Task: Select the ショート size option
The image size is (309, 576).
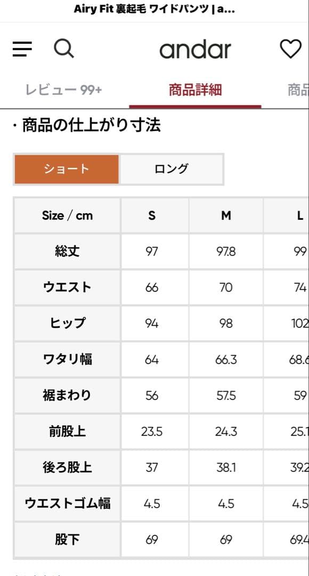Action: click(66, 168)
